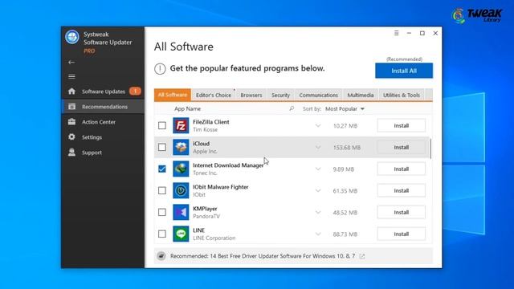Click the LINE Corporation publisher name
Image resolution: width=514 pixels, height=289 pixels.
tap(214, 238)
